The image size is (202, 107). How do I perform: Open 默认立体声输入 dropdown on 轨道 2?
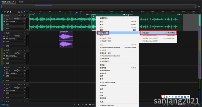(x=14, y=39)
